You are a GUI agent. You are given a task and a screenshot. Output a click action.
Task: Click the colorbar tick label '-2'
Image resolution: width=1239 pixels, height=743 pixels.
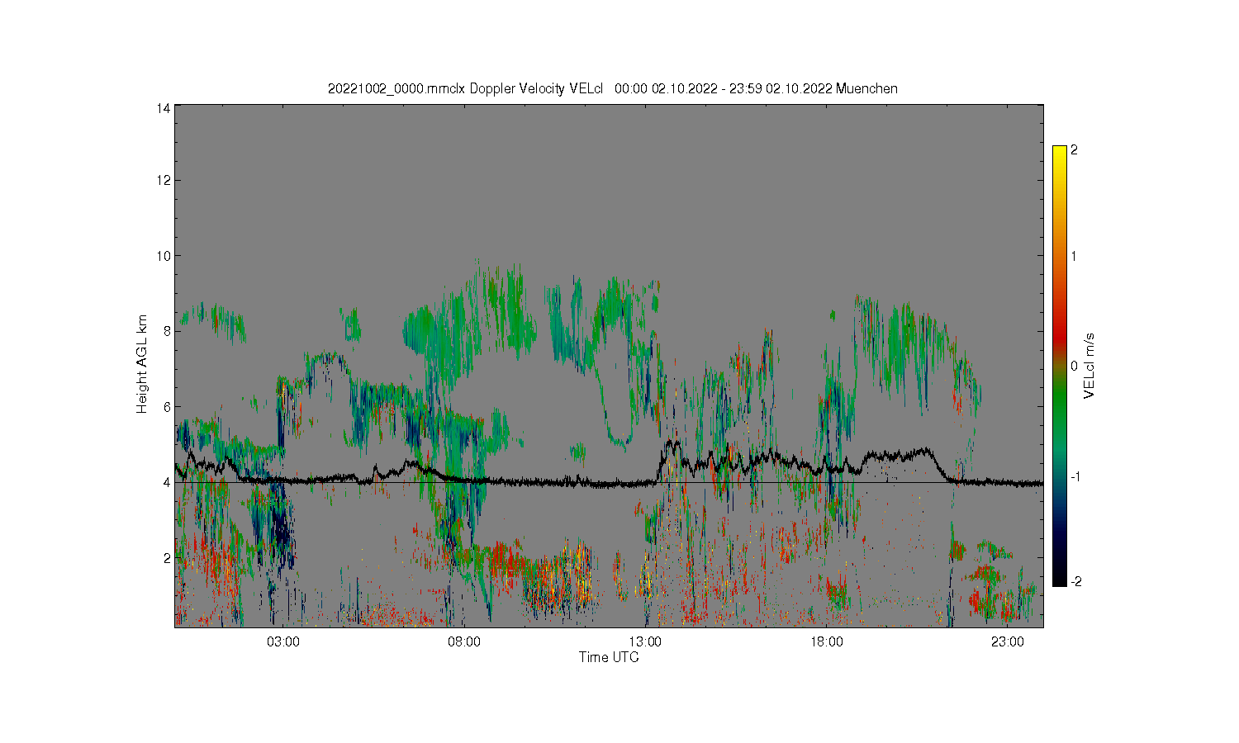(1075, 582)
